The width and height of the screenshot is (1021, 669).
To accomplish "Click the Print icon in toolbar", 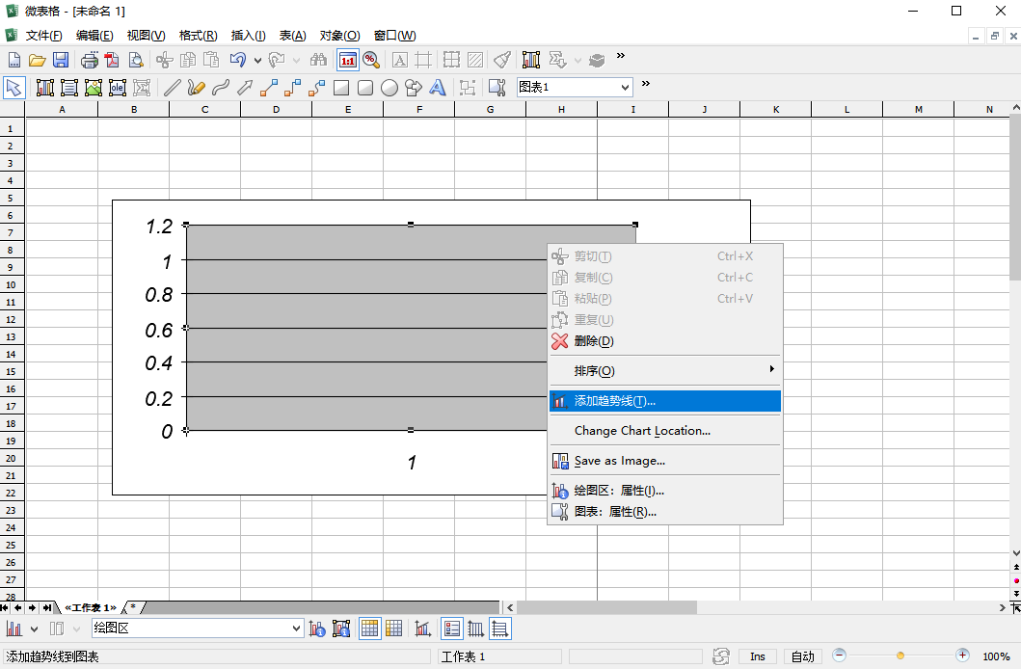I will (89, 60).
